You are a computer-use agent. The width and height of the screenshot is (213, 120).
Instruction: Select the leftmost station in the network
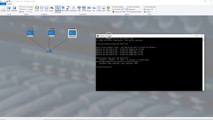pos(30,34)
